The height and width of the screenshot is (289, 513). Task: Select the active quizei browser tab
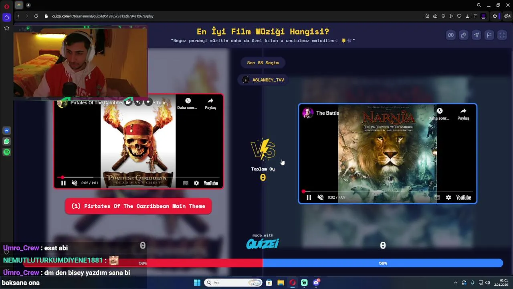pos(19,5)
